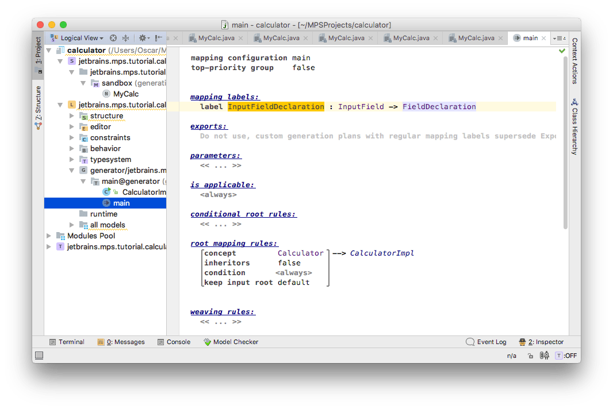Toggle the Class Hierarchy side panel

pos(574,126)
